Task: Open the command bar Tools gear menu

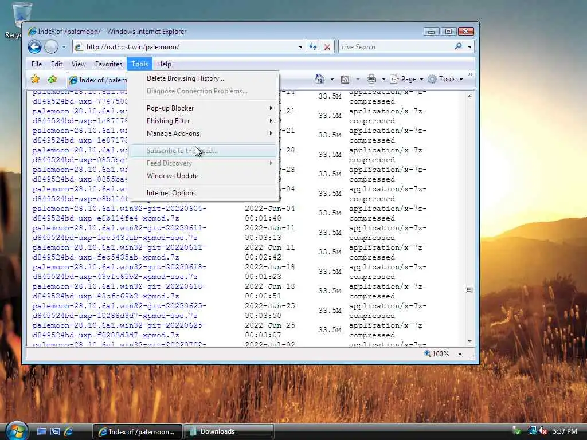Action: [445, 79]
